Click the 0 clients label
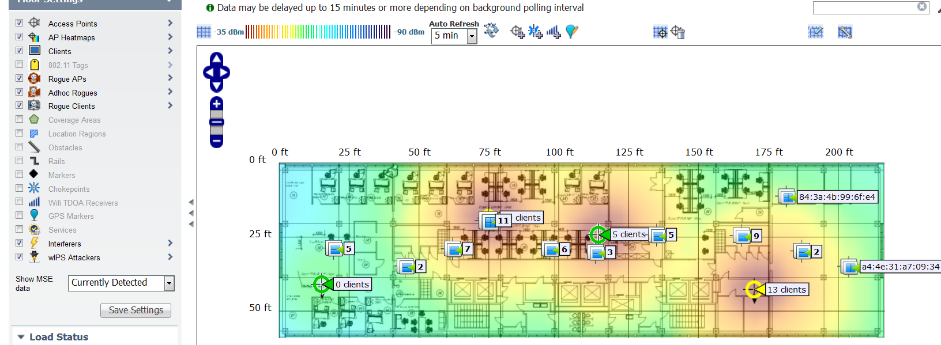 pyautogui.click(x=352, y=285)
